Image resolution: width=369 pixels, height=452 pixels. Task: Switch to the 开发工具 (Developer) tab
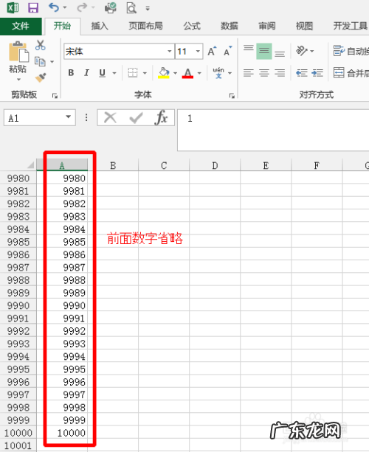click(x=351, y=27)
